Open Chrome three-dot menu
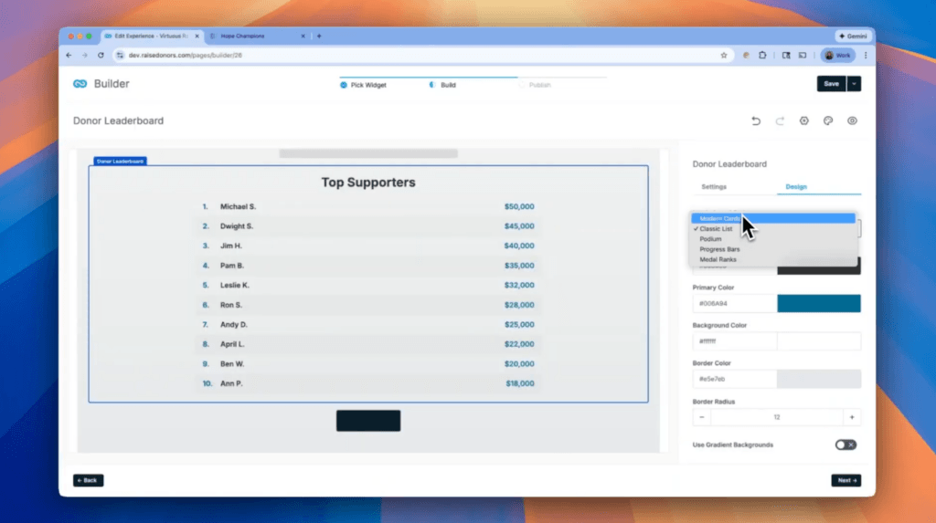The height and width of the screenshot is (523, 936). [866, 55]
